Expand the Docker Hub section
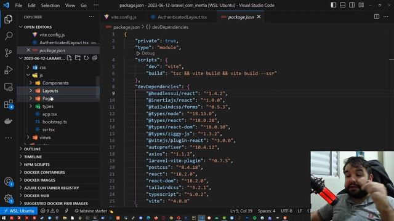This screenshot has height=221, width=394. pos(58,195)
